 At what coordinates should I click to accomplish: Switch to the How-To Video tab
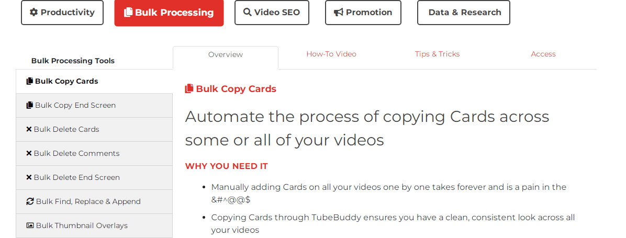click(331, 54)
